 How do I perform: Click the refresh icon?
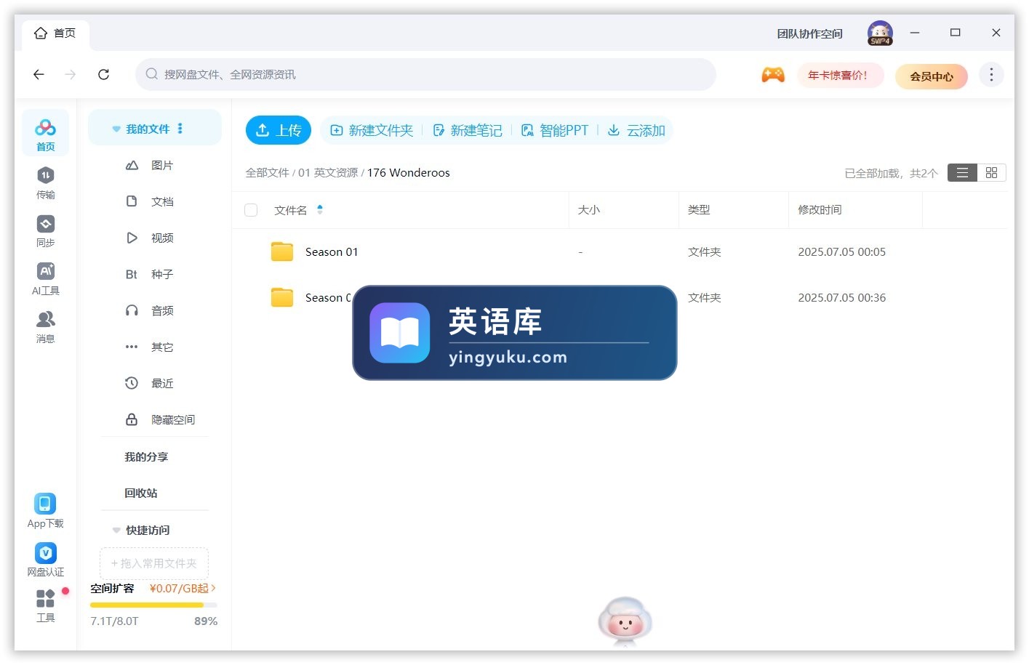(x=104, y=74)
